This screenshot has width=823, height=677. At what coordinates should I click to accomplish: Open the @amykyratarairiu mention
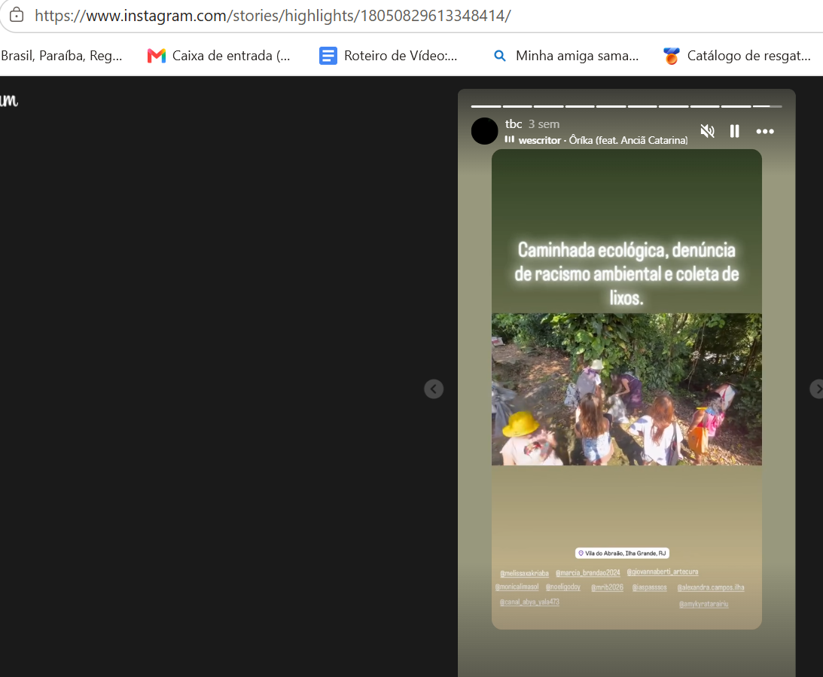pos(704,604)
